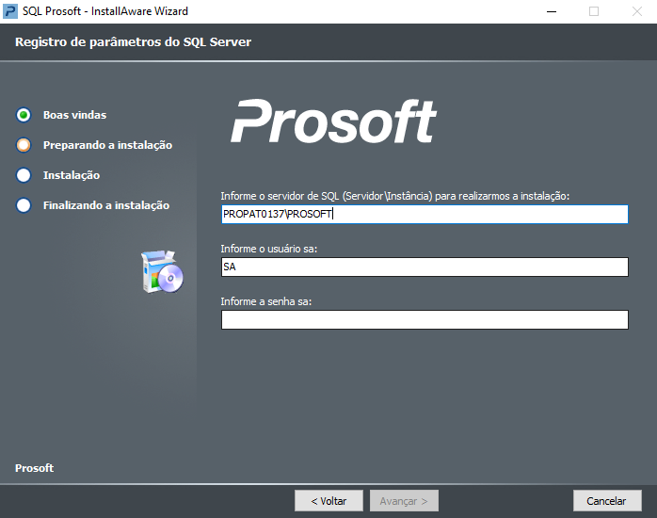Click the label Informe a senha sa
Image resolution: width=657 pixels, height=518 pixels.
[x=266, y=301]
